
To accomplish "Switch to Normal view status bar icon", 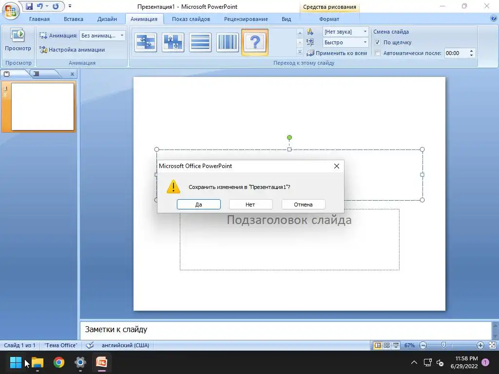I will (x=378, y=345).
